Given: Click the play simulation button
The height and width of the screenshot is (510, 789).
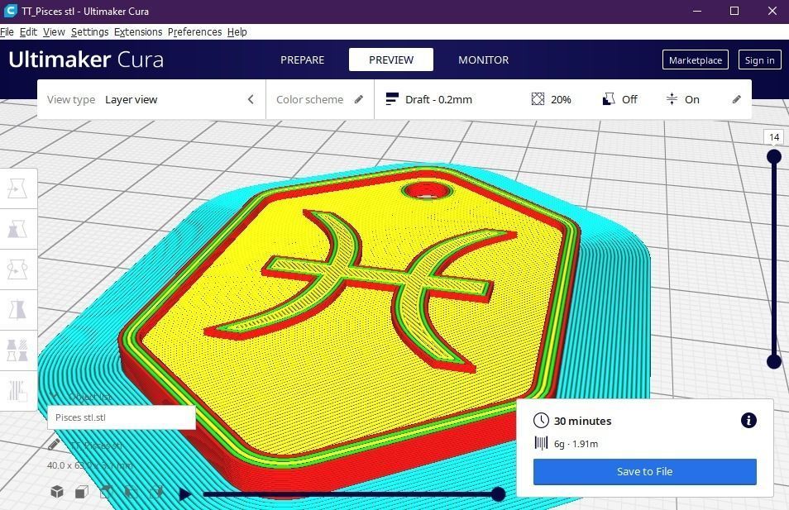Looking at the screenshot, I should click(184, 494).
